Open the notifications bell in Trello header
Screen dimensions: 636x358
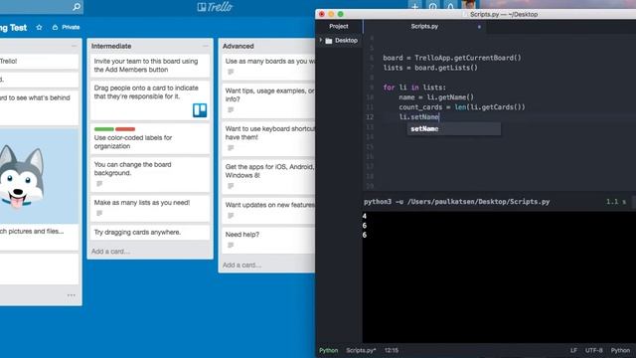point(450,7)
